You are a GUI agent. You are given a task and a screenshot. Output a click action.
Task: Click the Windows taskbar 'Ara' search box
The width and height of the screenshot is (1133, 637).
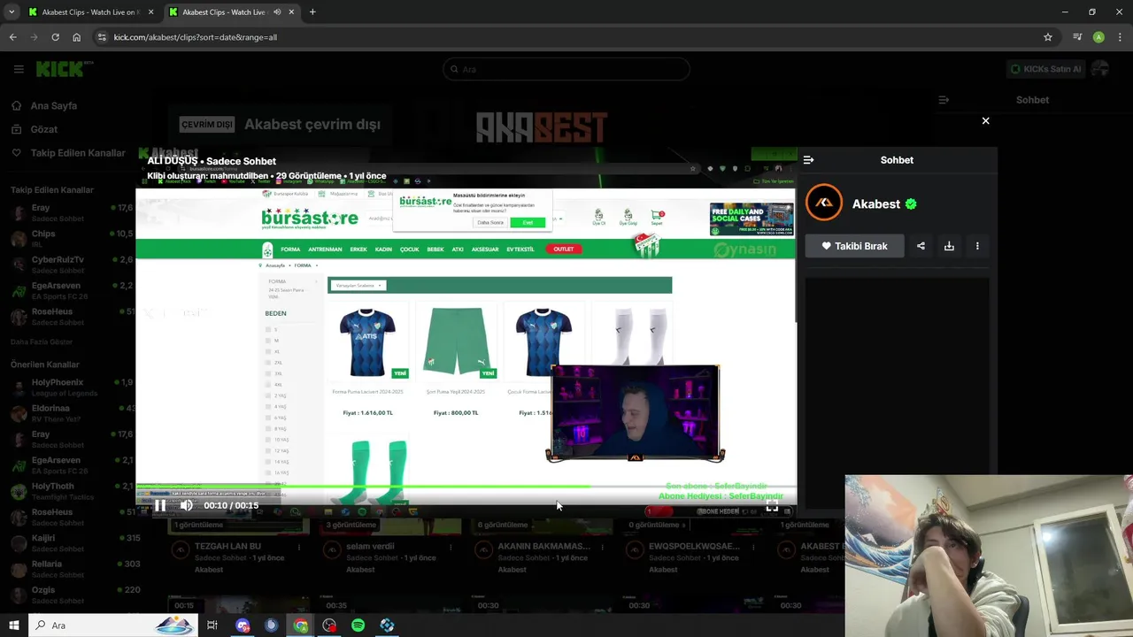(x=112, y=625)
